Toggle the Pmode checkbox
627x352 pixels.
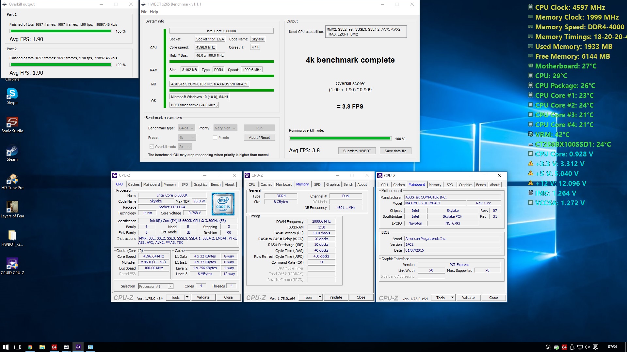(215, 138)
